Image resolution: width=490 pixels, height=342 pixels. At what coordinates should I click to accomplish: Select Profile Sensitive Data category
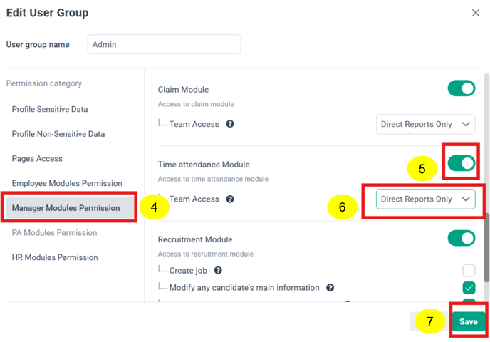(50, 109)
